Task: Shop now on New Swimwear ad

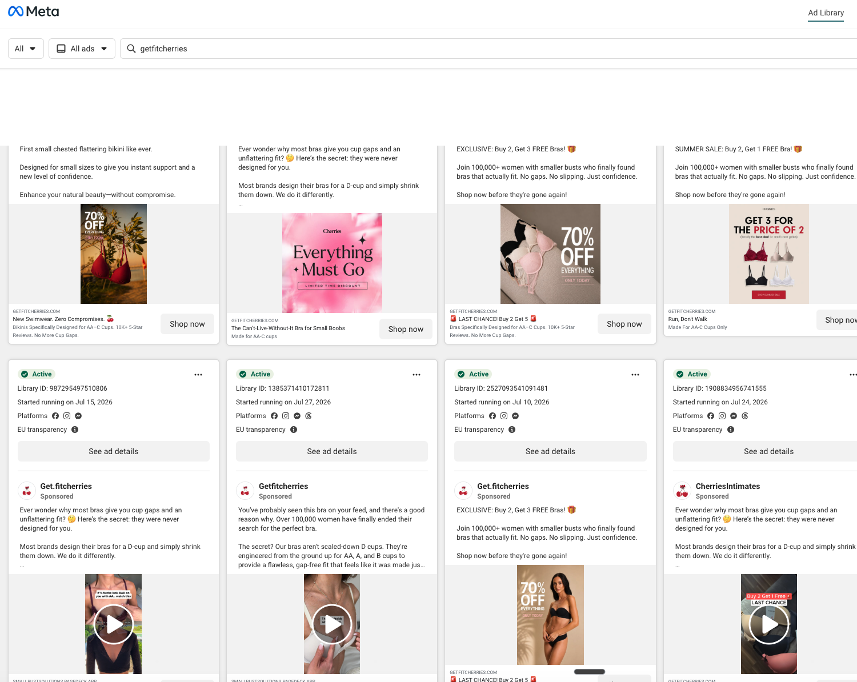Action: click(x=187, y=324)
